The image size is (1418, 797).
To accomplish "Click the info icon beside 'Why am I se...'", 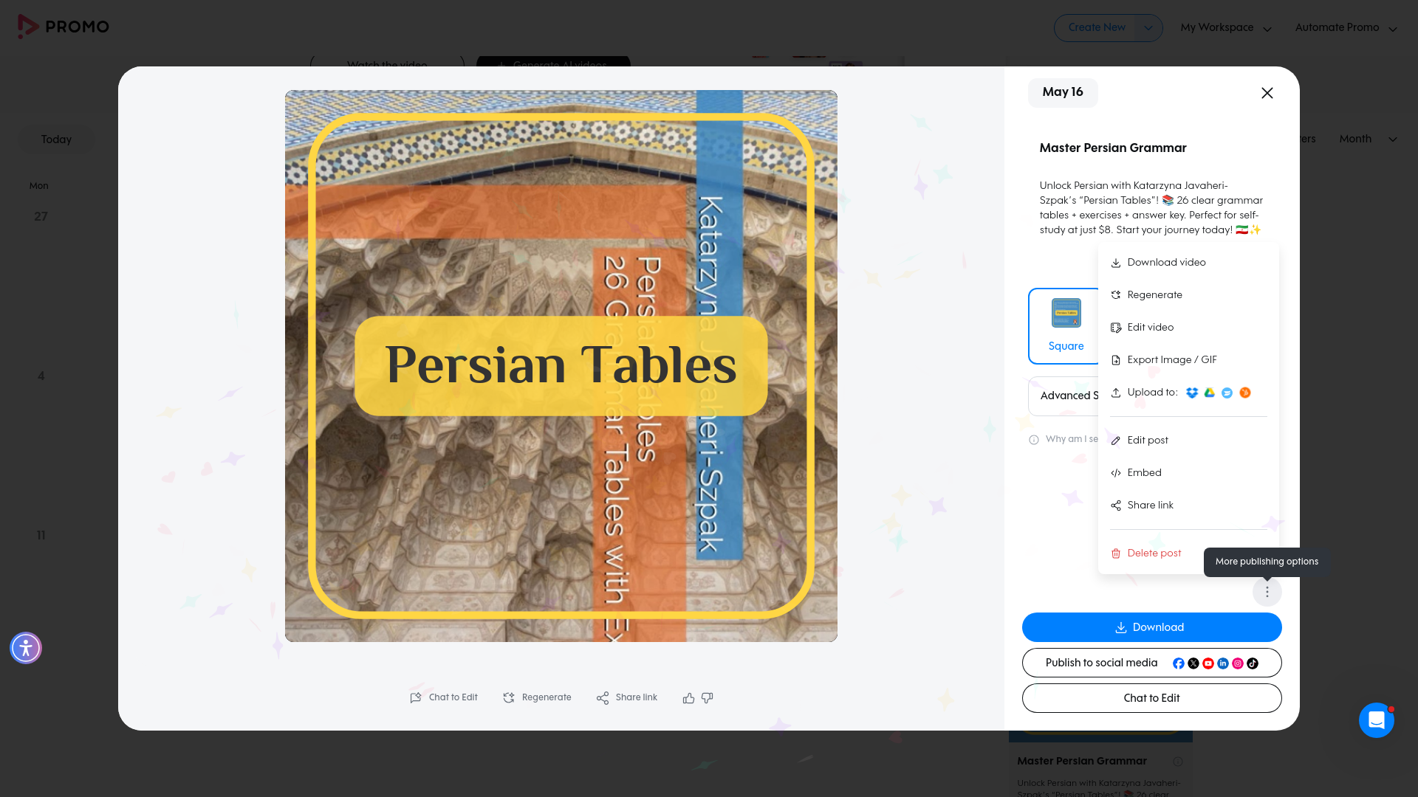I will point(1034,440).
